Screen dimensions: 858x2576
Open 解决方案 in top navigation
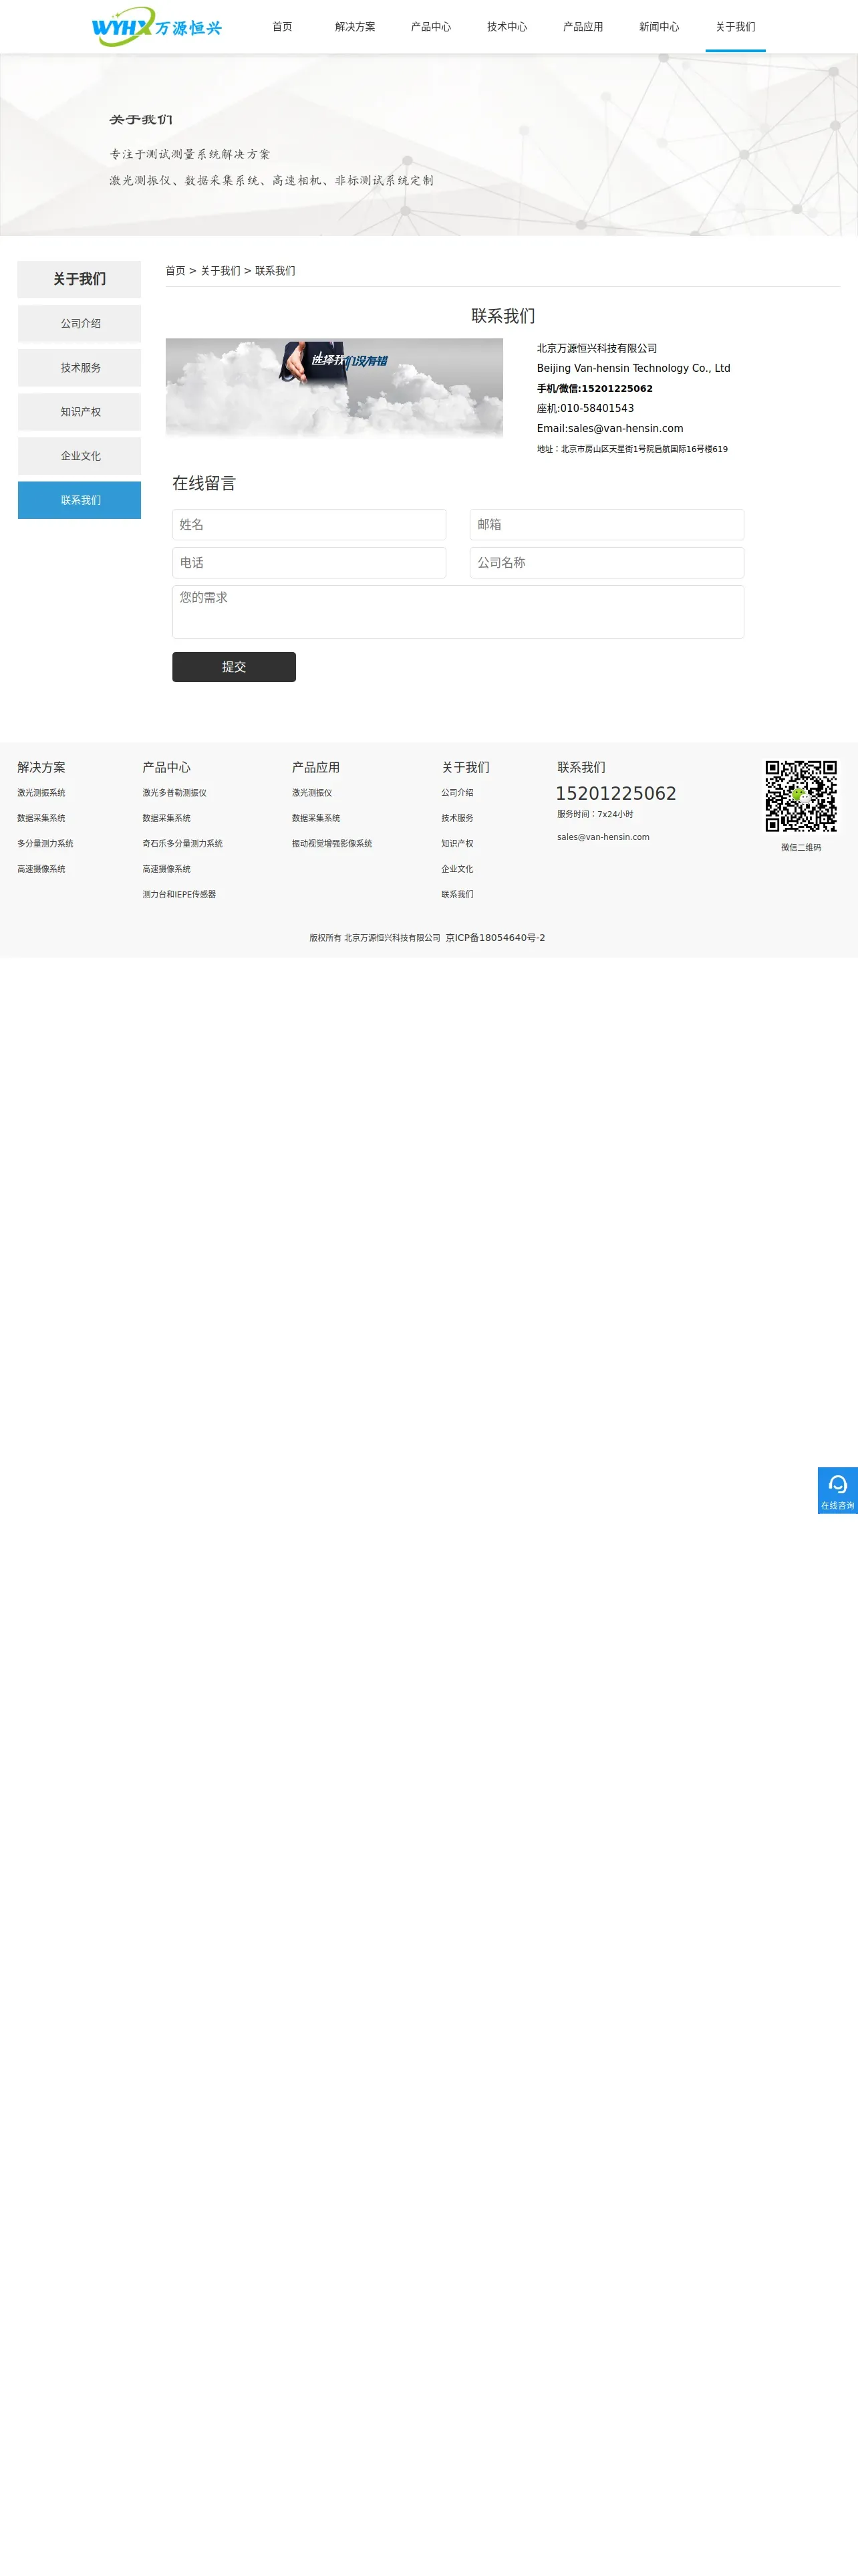point(355,27)
